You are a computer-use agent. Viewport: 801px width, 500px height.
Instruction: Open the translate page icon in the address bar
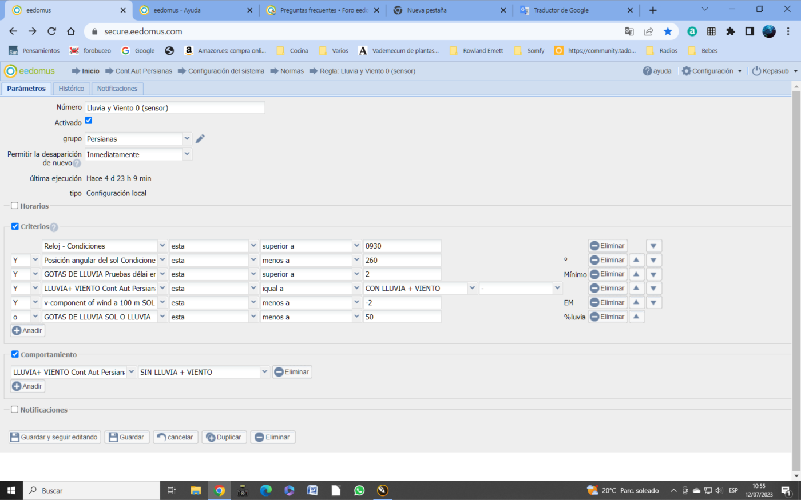629,31
